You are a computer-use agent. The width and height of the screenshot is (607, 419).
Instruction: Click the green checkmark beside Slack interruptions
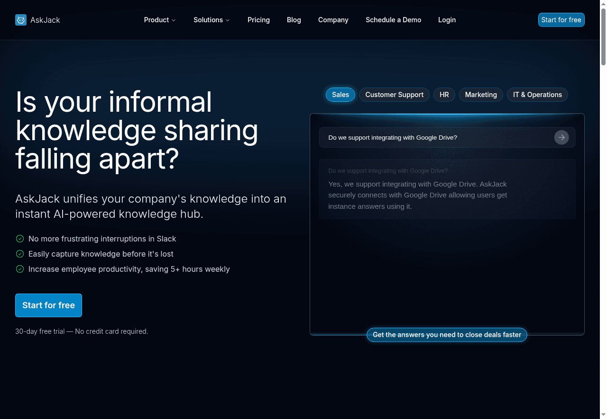point(20,239)
